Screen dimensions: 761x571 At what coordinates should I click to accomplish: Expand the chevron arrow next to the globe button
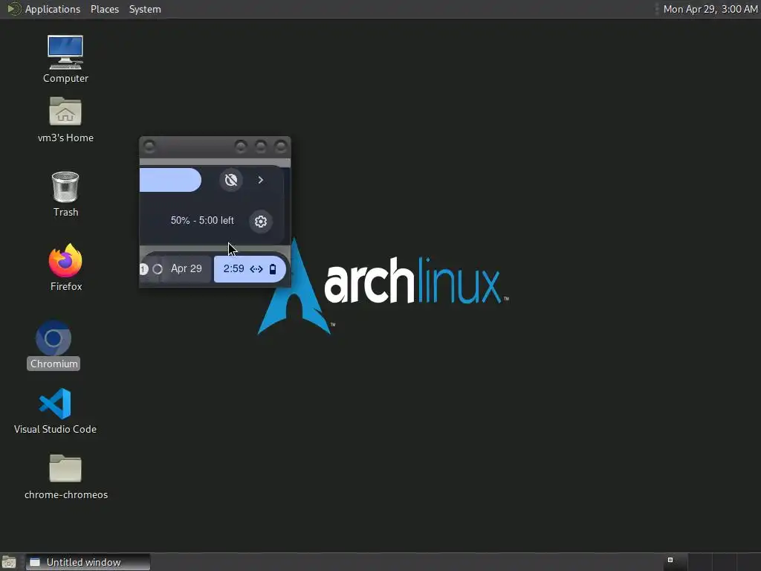pos(261,180)
